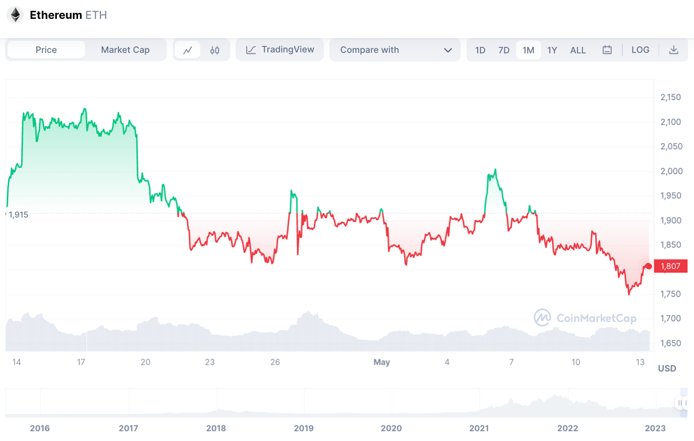Select the Price tab
Image resolution: width=694 pixels, height=441 pixels.
pos(46,50)
